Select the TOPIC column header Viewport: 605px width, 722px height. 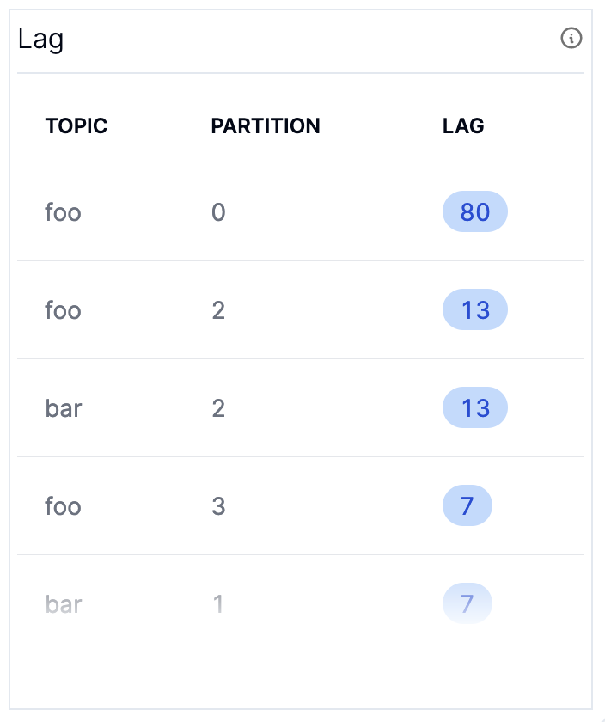click(76, 125)
